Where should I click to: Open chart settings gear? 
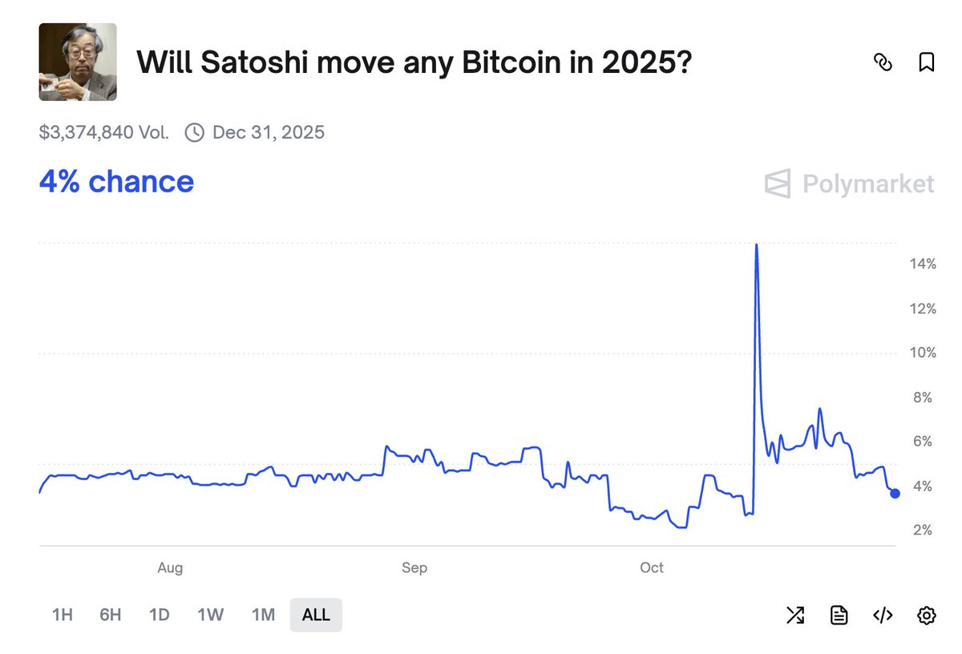click(926, 615)
